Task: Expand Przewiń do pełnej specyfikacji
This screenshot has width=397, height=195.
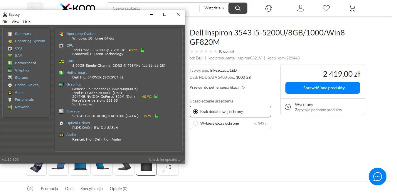Action: 217,87
